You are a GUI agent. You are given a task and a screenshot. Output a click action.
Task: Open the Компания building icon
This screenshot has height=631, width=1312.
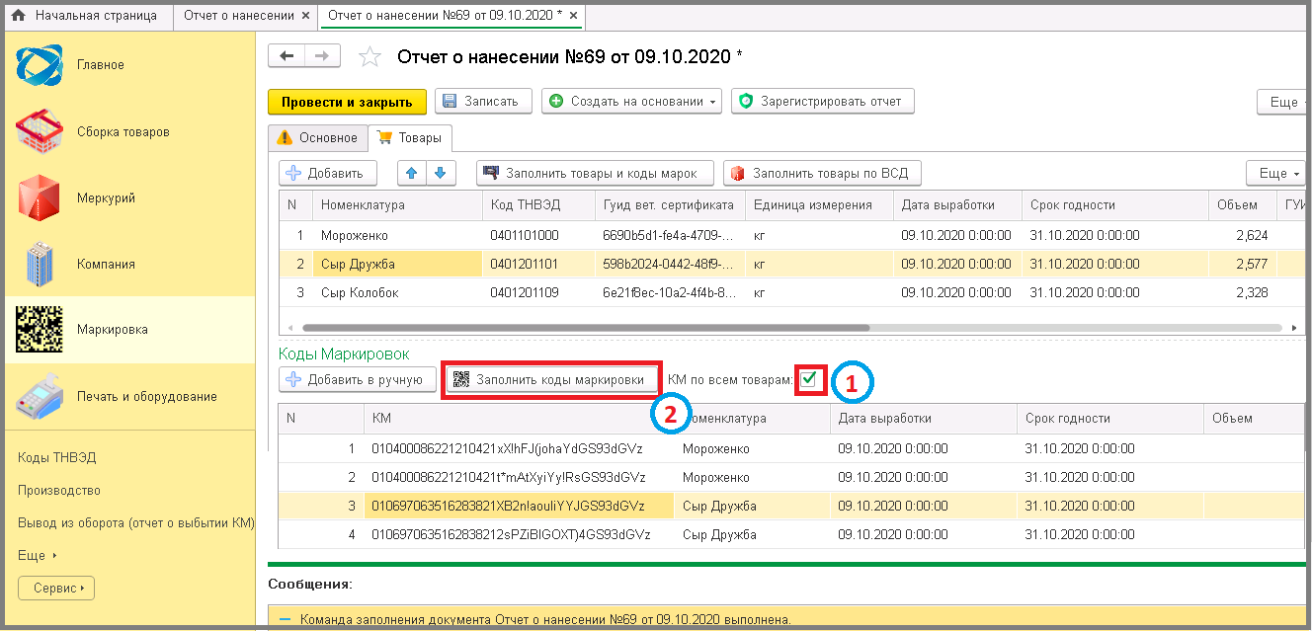click(40, 264)
